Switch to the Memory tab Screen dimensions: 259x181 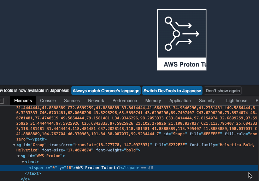[153, 101]
